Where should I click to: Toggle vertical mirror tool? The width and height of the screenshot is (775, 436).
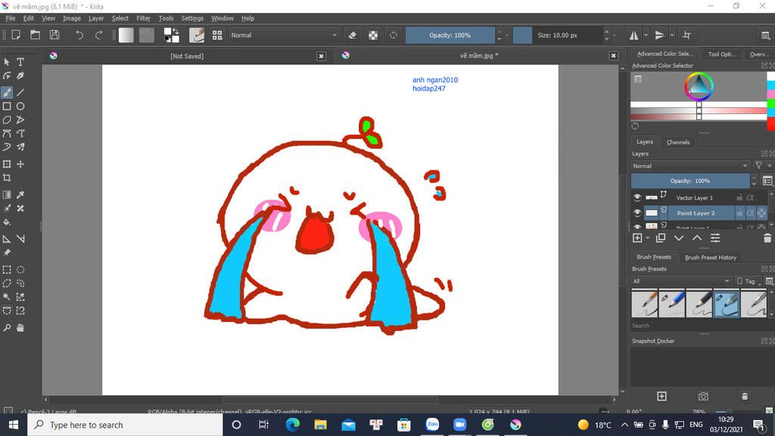point(659,35)
